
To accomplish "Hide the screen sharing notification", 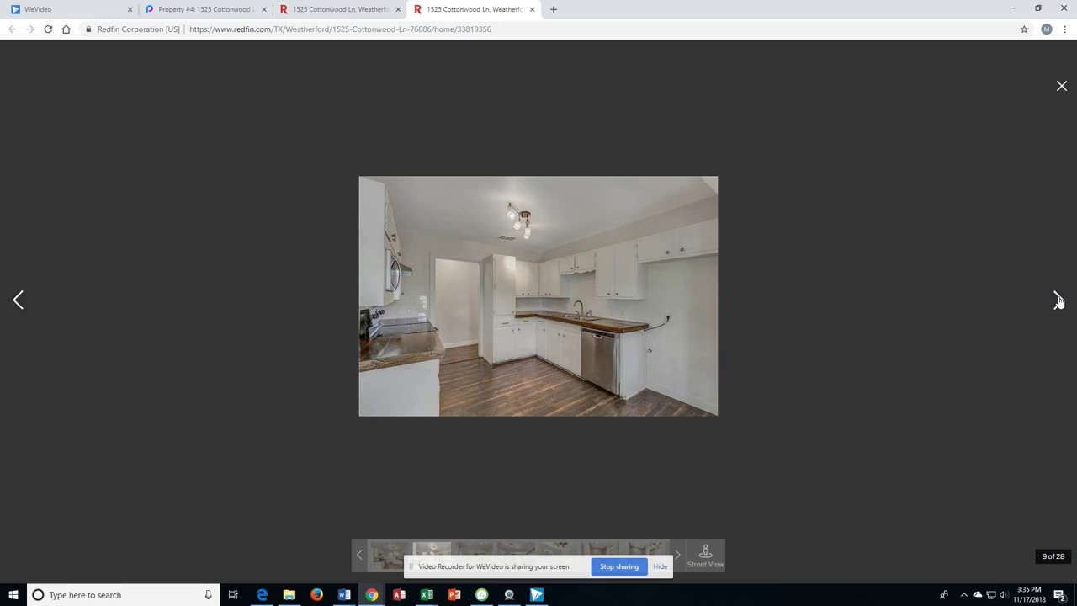I will click(x=660, y=566).
